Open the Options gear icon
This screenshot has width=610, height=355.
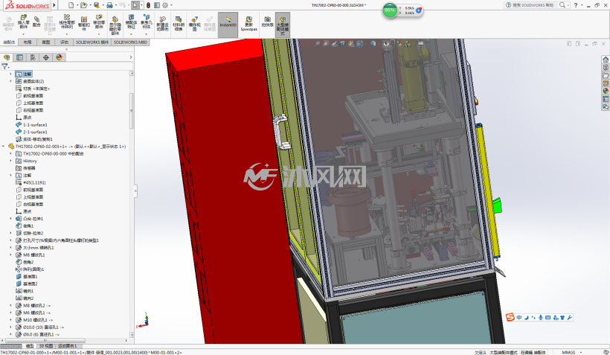click(x=165, y=5)
